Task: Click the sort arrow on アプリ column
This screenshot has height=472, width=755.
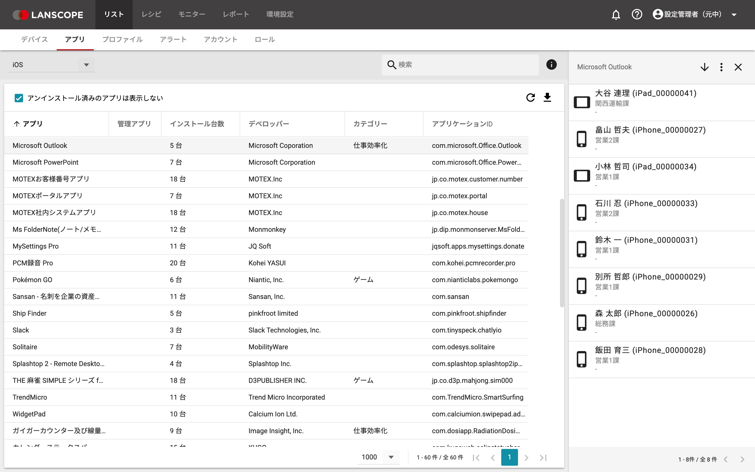Action: click(17, 124)
